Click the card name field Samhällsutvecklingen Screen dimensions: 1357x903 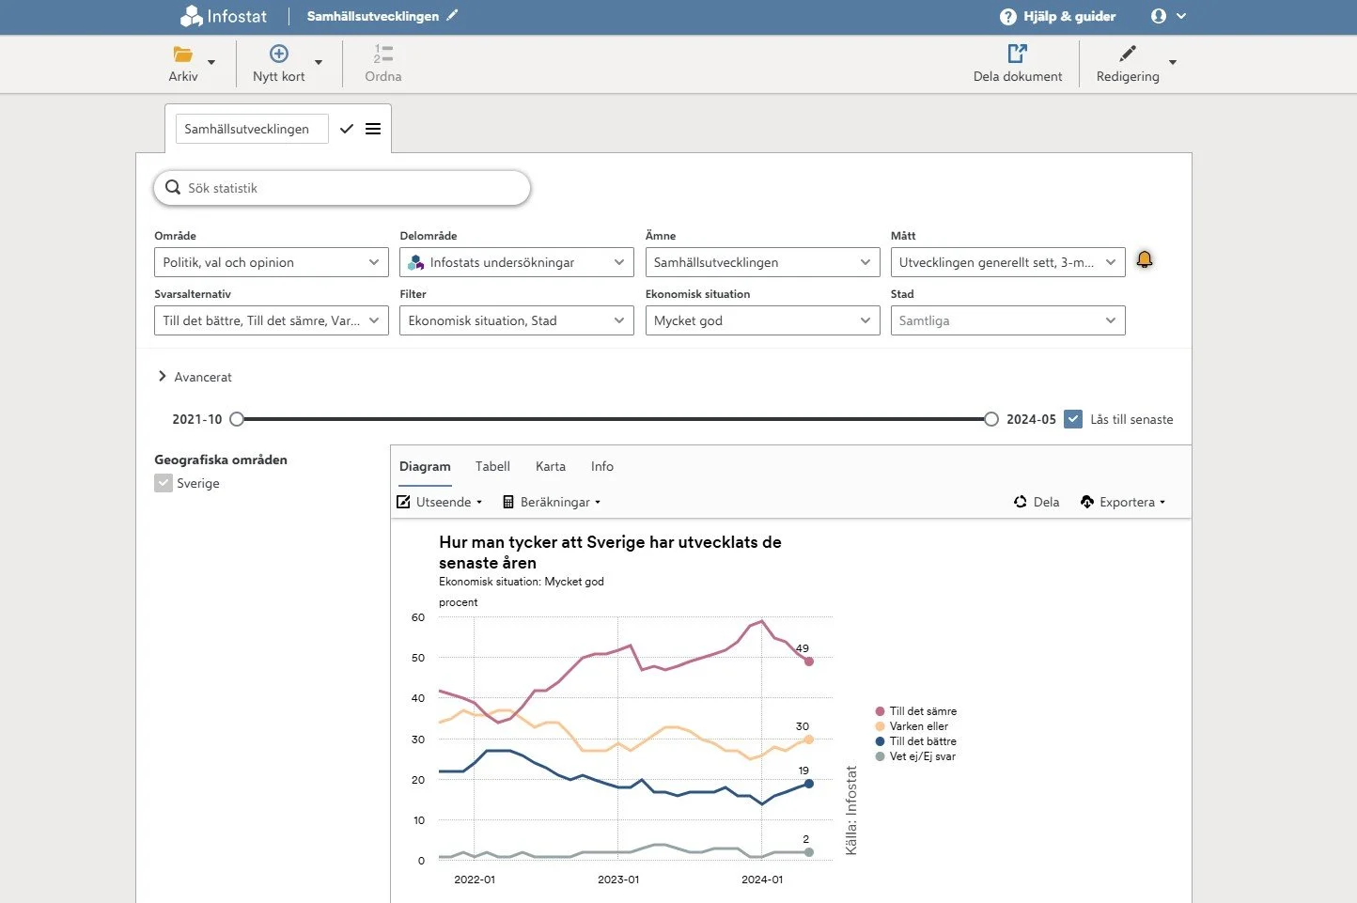(x=252, y=129)
